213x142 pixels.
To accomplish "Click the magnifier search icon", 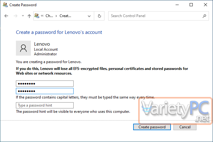I will point(204,16).
